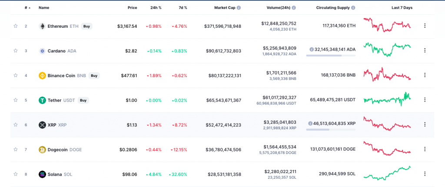The image size is (445, 187).
Task: Sort the table by the # rank column
Action: pyautogui.click(x=27, y=8)
